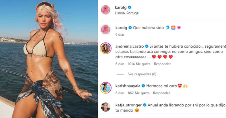View 1014 Me gusta likes list

139,64
